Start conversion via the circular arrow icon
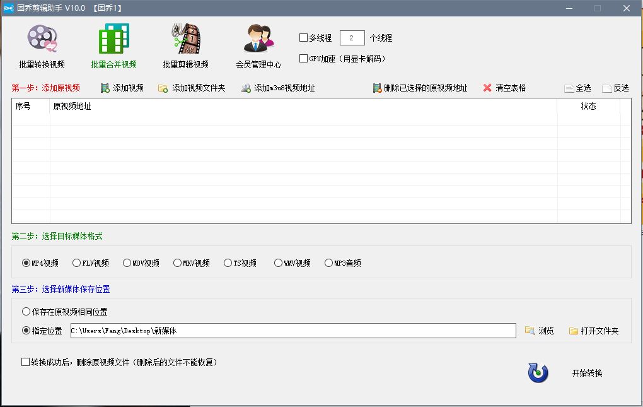643x407 pixels. click(537, 373)
